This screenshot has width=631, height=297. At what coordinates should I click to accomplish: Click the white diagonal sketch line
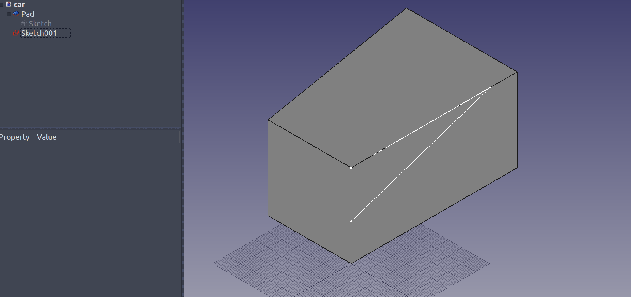[419, 155]
